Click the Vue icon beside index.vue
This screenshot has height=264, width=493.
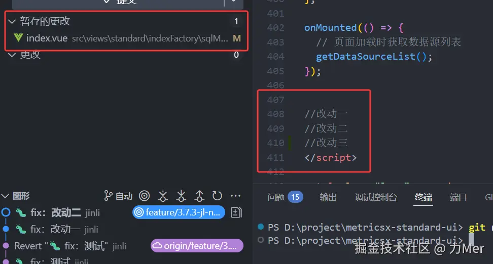click(x=18, y=38)
